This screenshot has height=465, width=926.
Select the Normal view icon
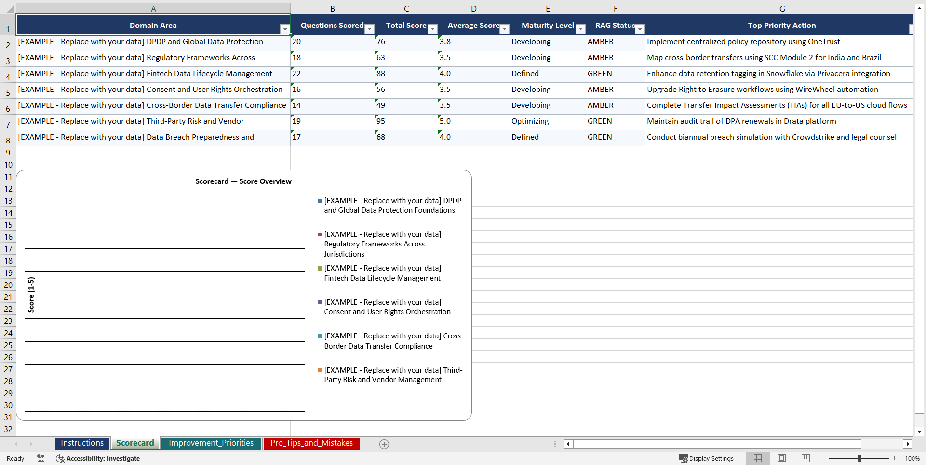coord(757,458)
